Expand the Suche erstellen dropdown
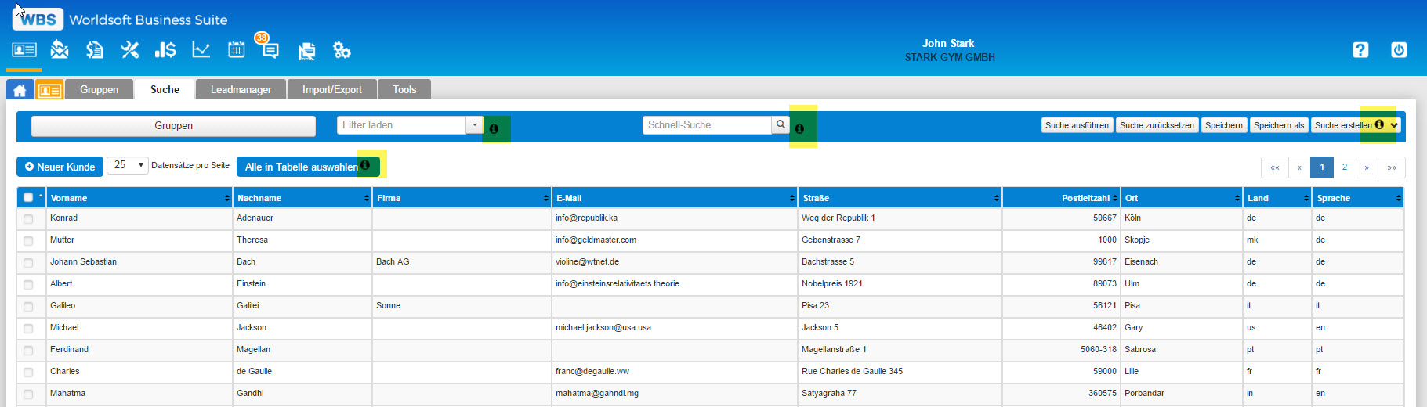Image resolution: width=1427 pixels, height=407 pixels. [x=1394, y=125]
